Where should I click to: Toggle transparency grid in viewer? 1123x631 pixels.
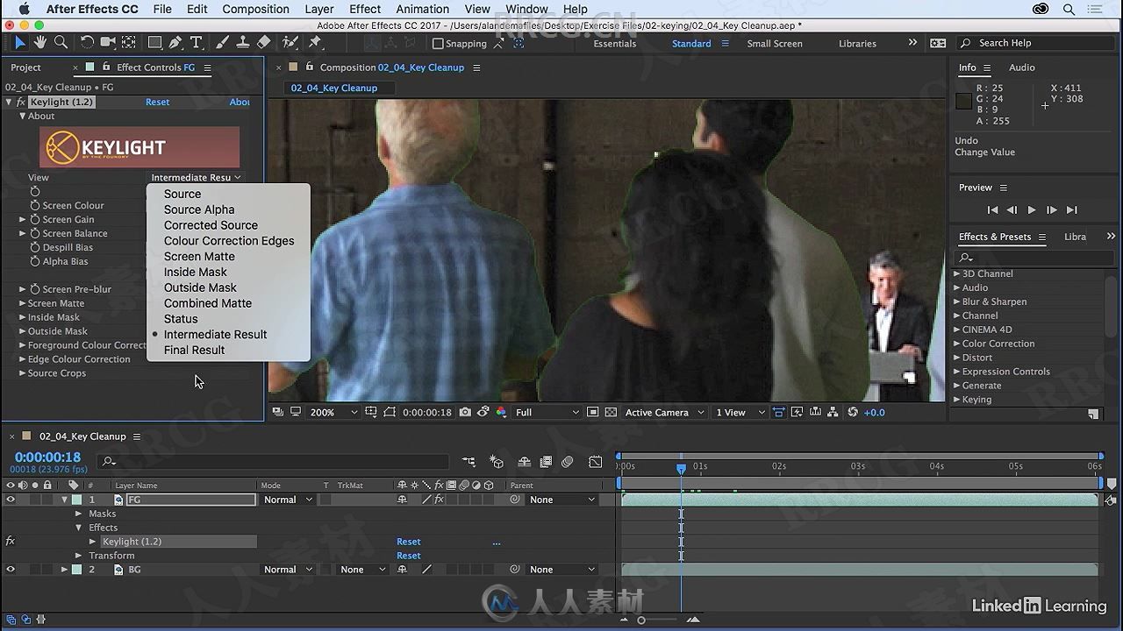(x=611, y=412)
